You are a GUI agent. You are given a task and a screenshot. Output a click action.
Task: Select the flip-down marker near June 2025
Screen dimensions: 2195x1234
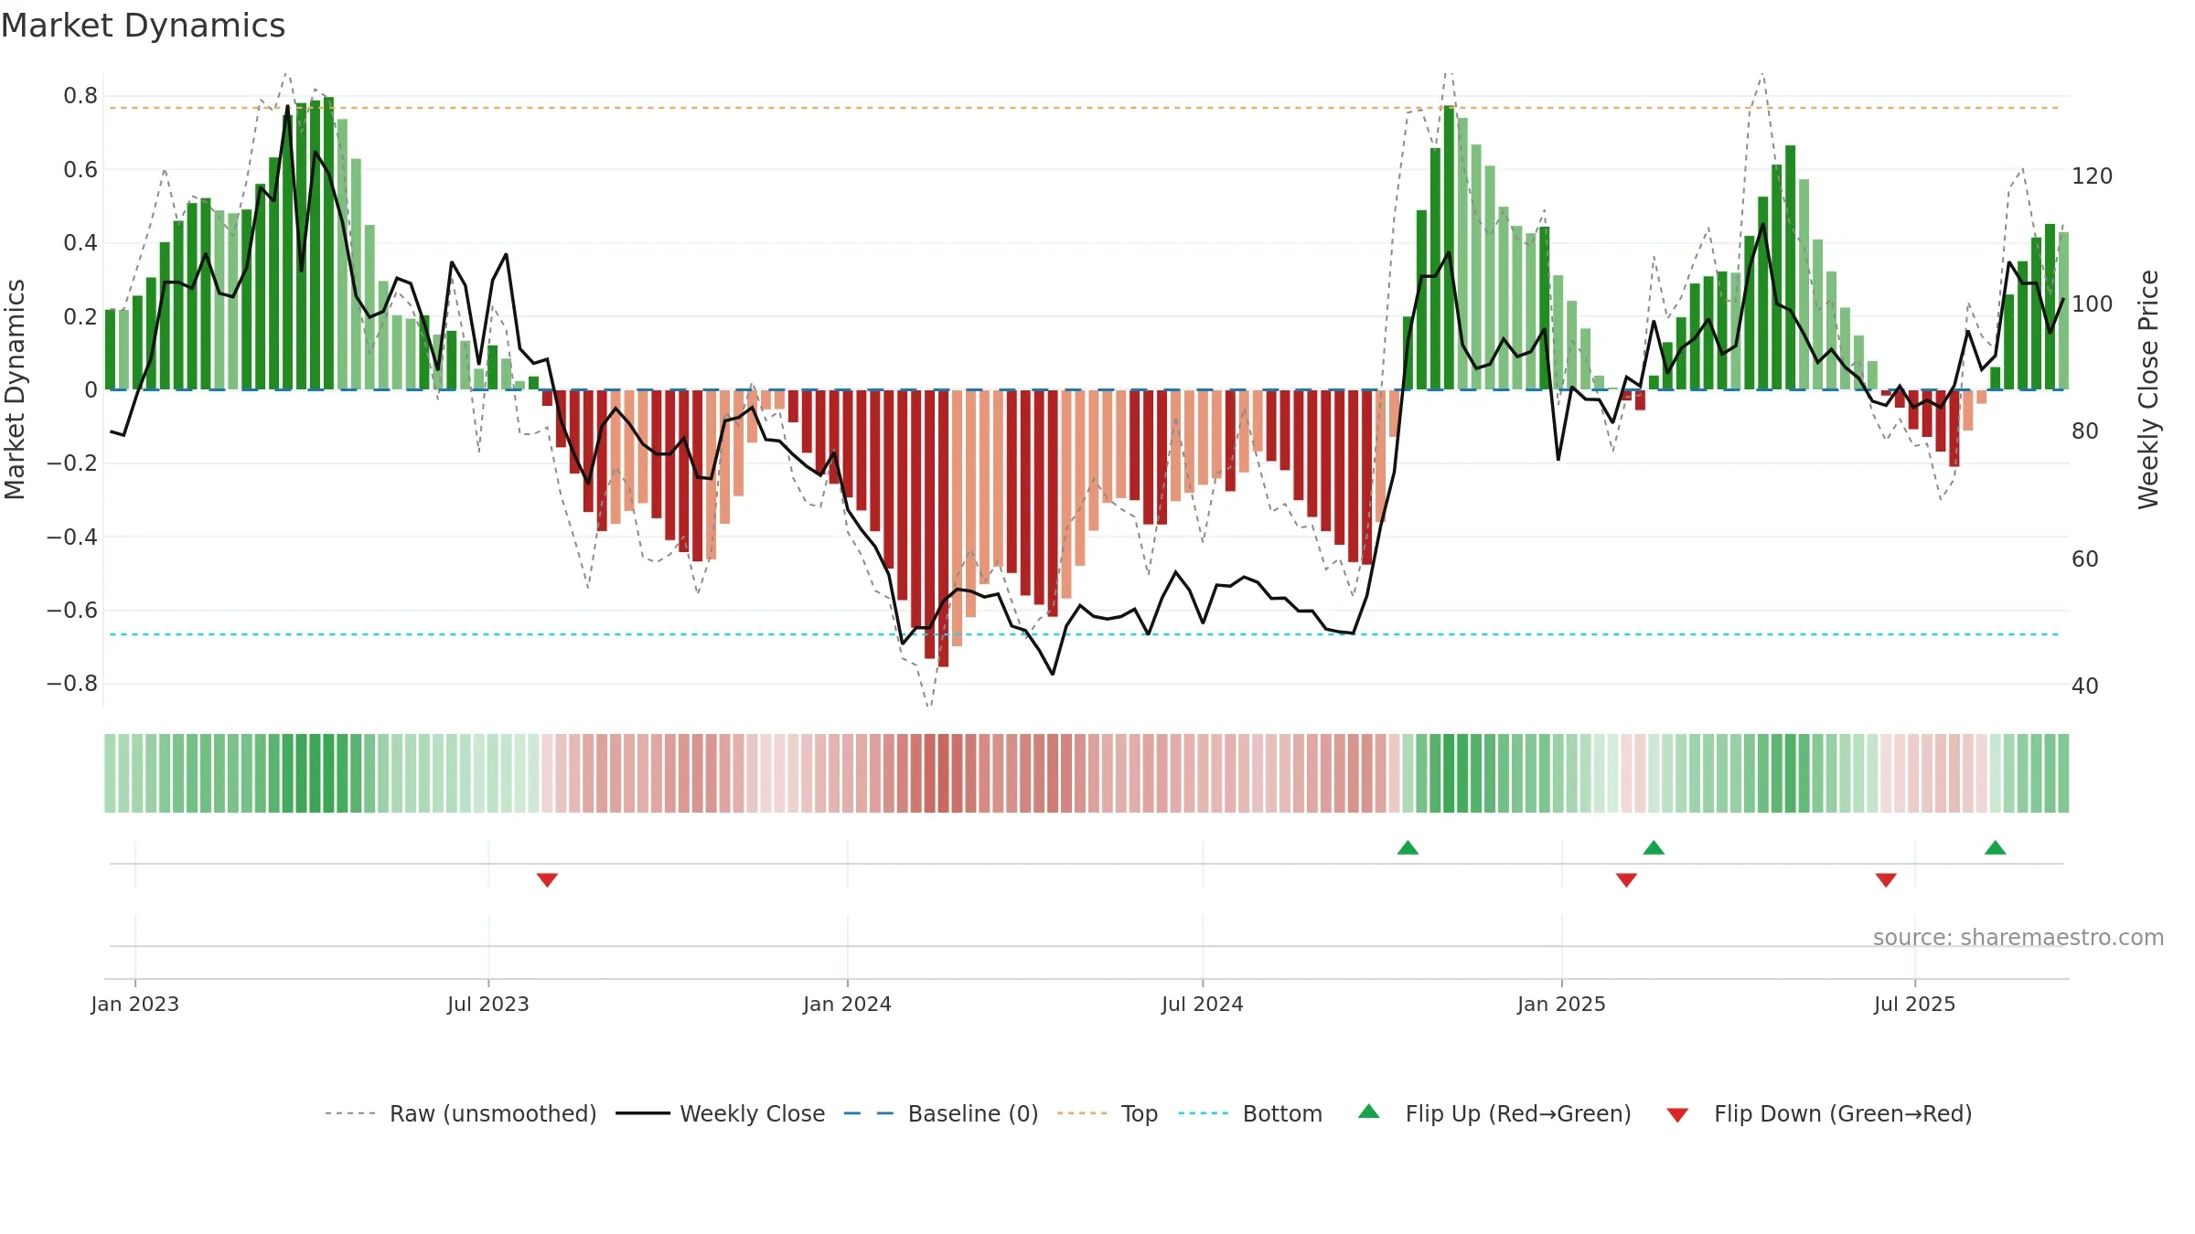click(x=1886, y=880)
